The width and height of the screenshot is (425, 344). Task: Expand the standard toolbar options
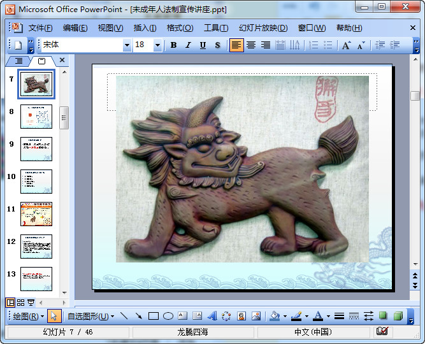coord(31,45)
